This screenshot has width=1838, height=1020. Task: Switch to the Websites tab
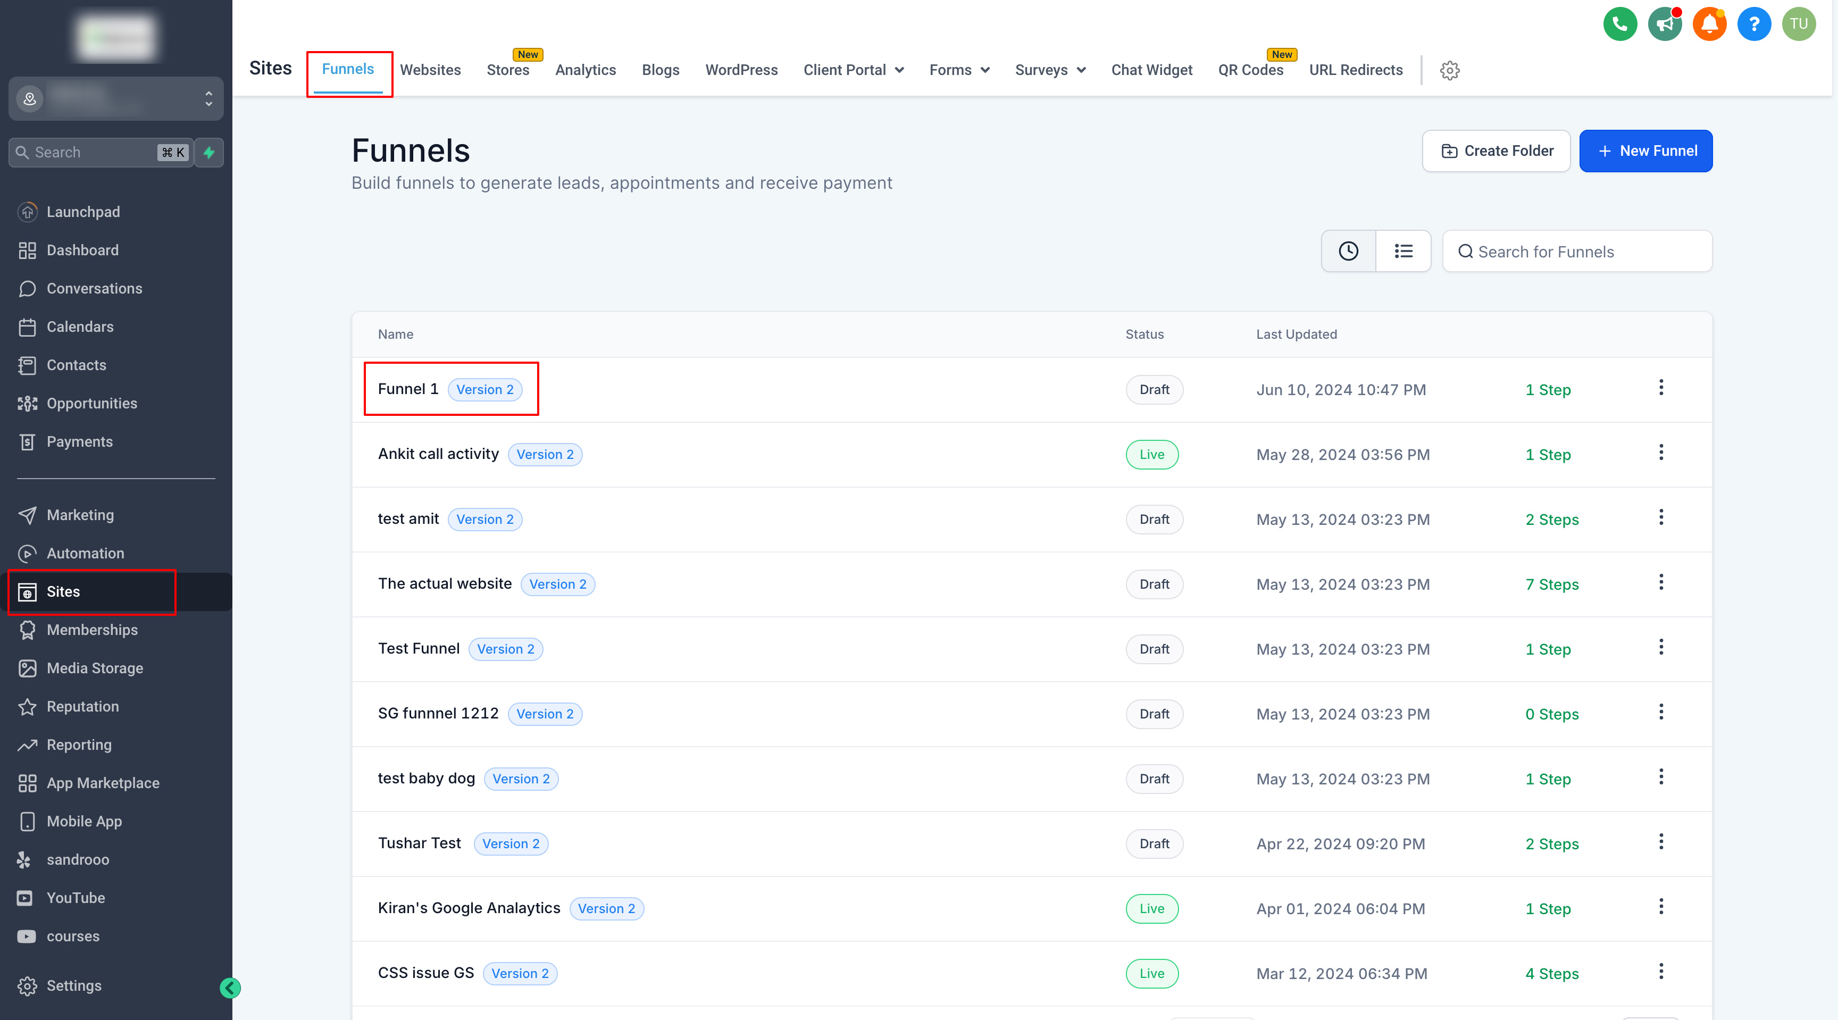430,70
